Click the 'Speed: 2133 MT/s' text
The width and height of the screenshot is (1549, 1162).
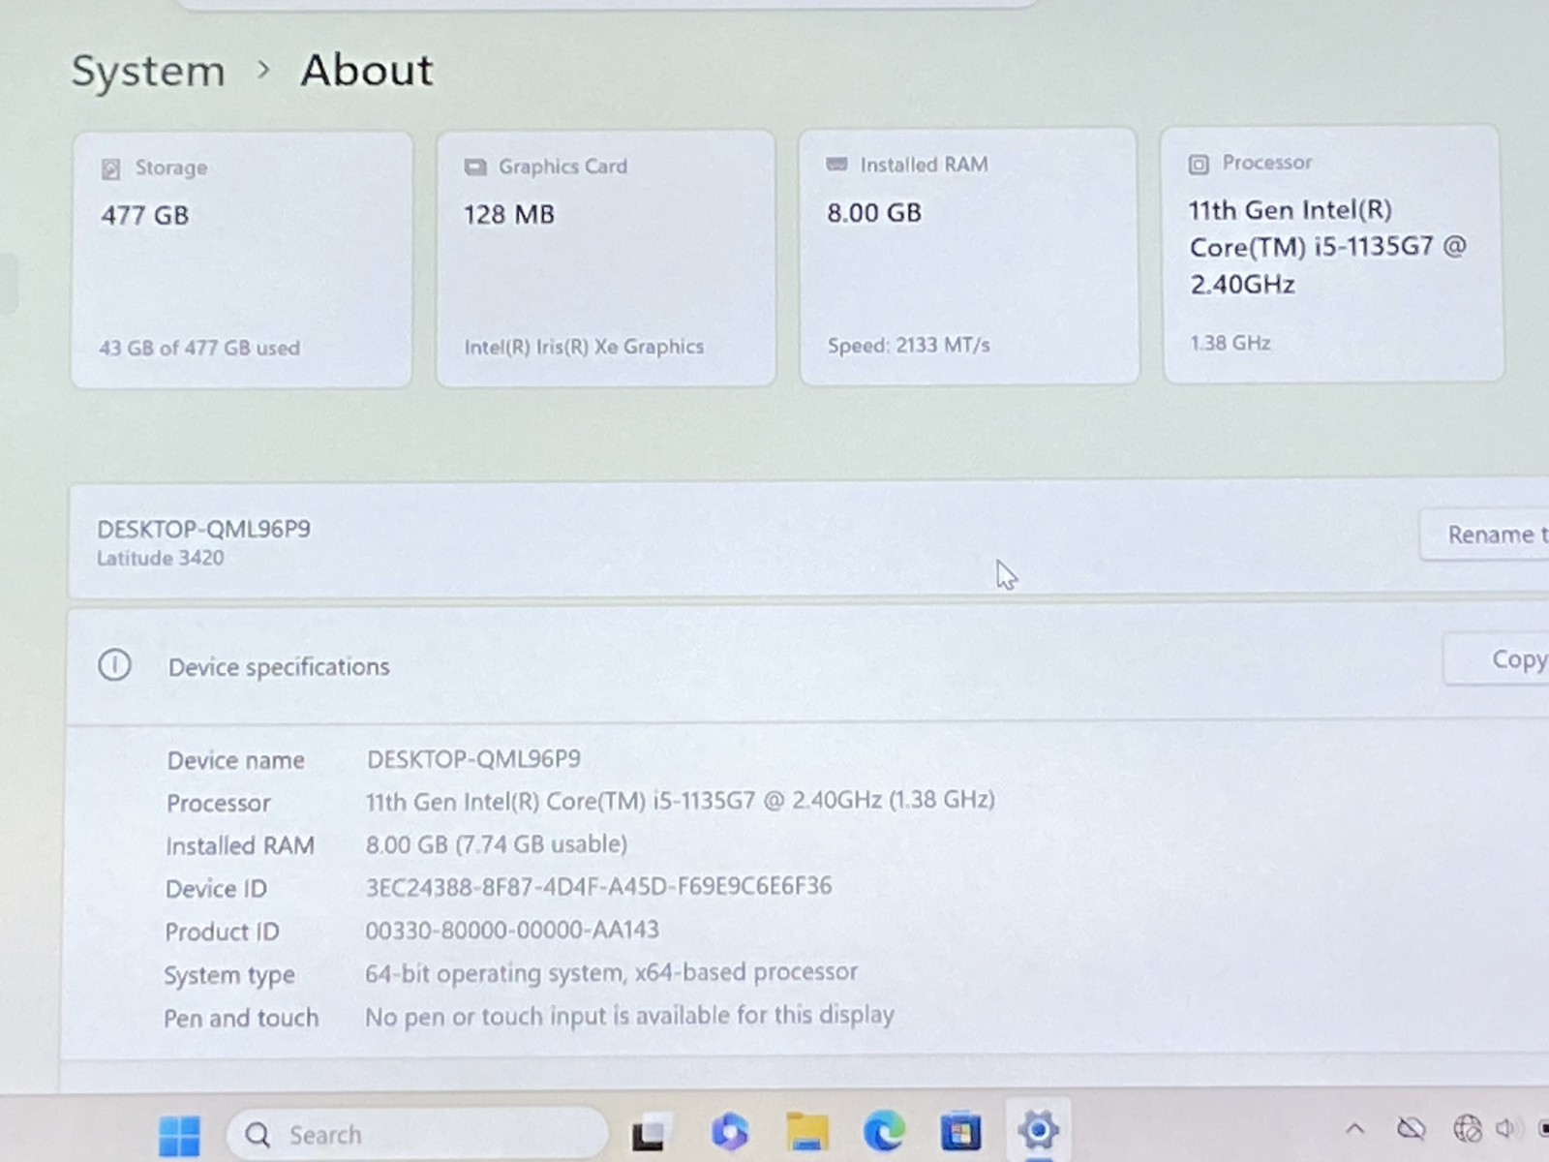point(909,345)
